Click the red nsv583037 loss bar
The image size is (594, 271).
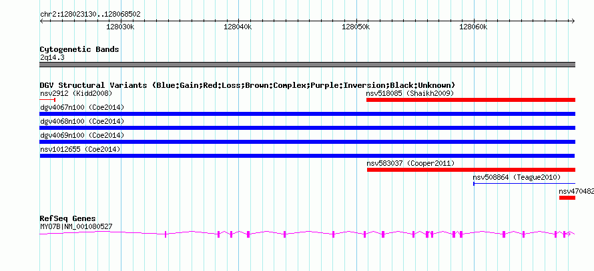[x=471, y=170]
